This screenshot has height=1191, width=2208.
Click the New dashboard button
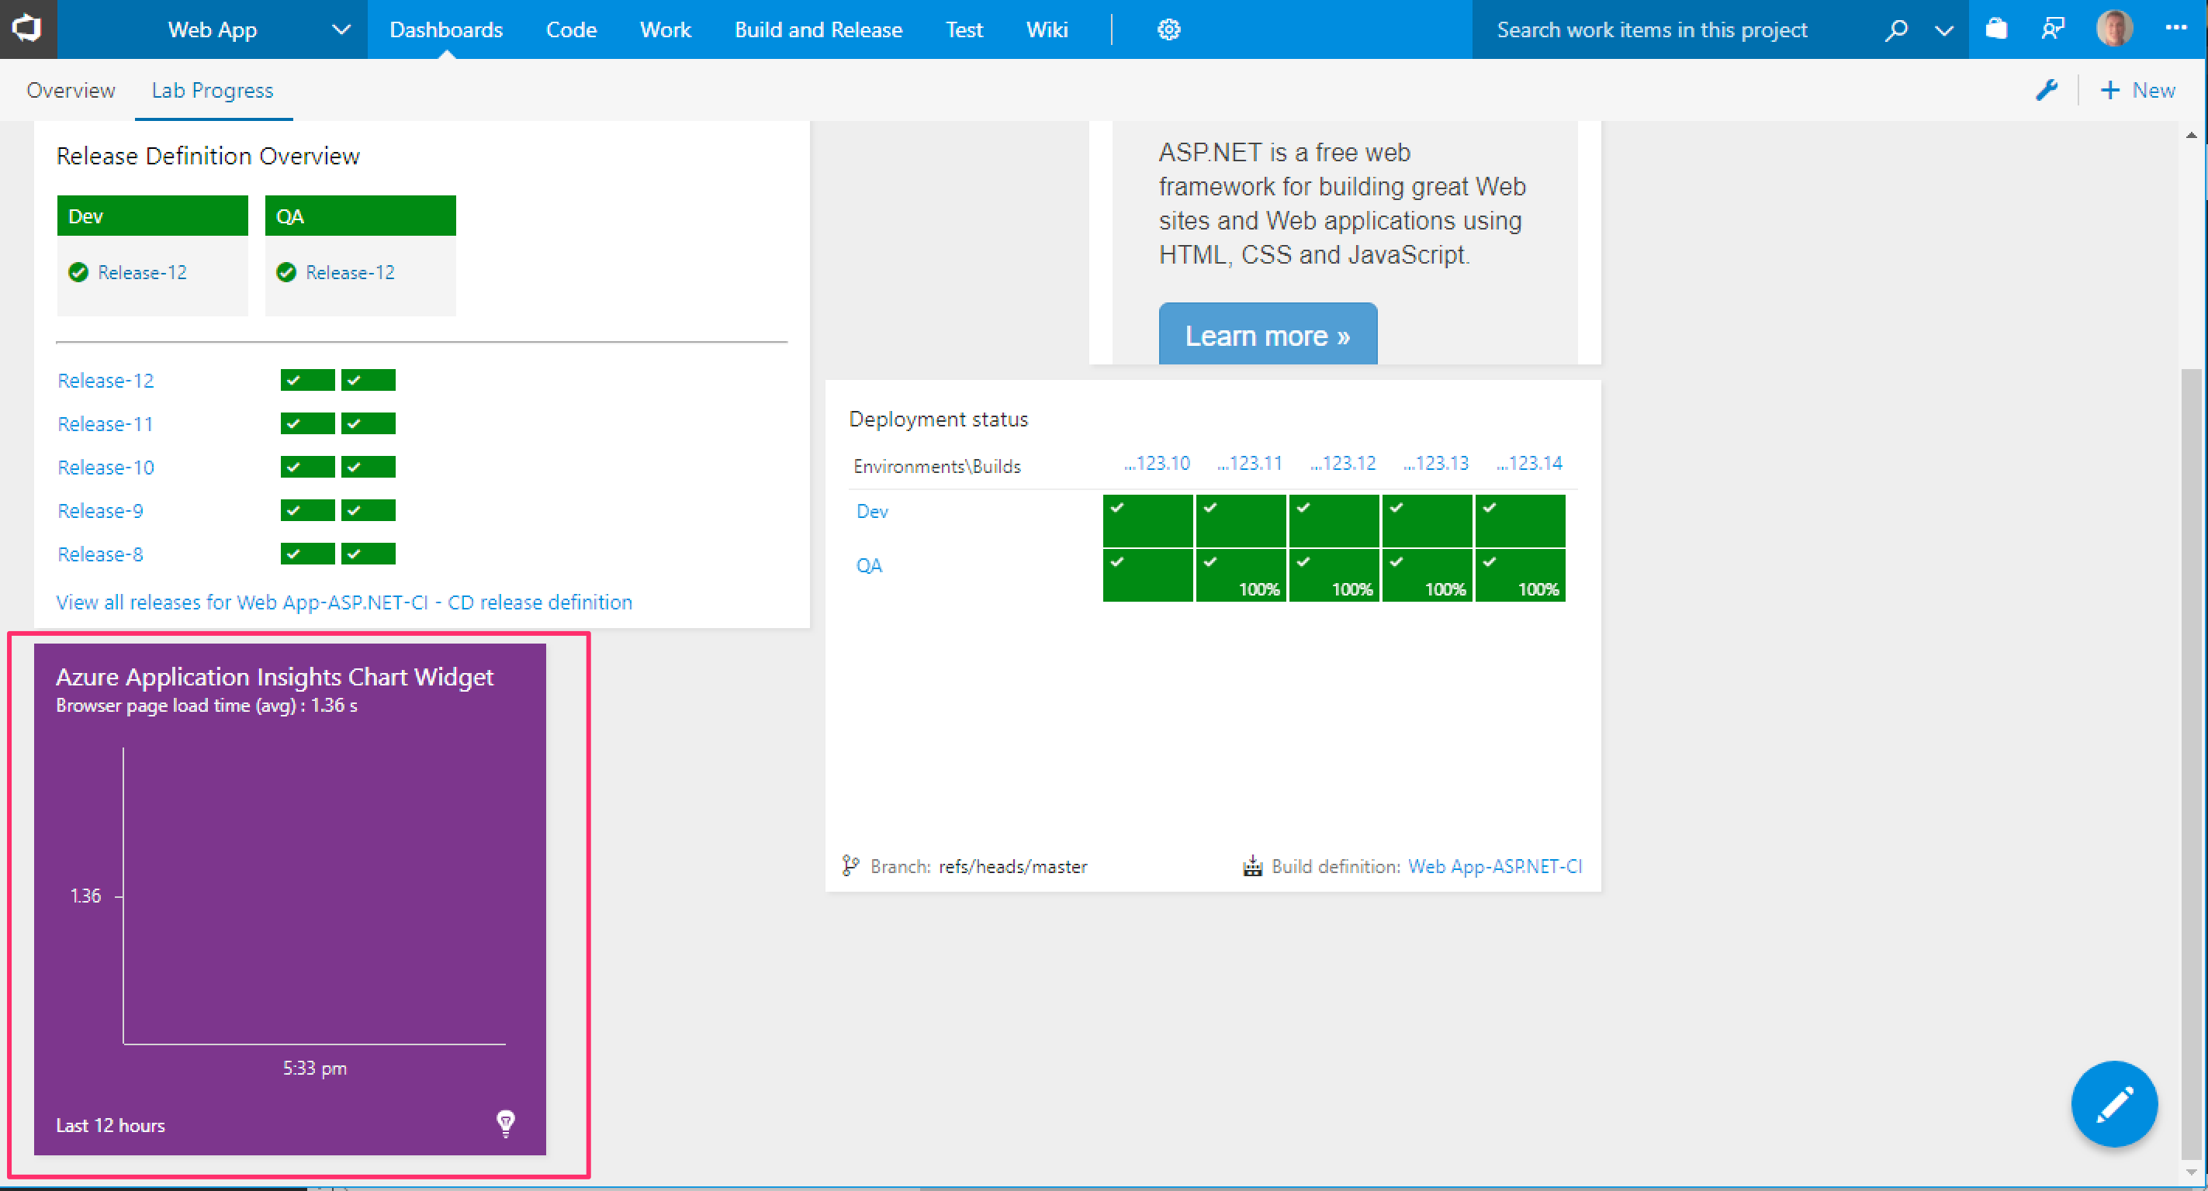point(2137,90)
